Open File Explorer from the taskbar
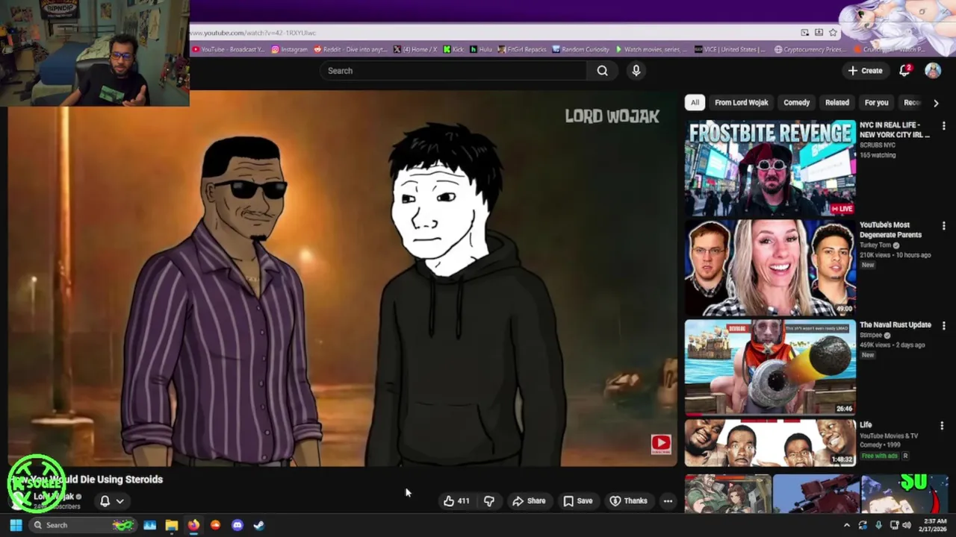The width and height of the screenshot is (956, 537). point(172,525)
